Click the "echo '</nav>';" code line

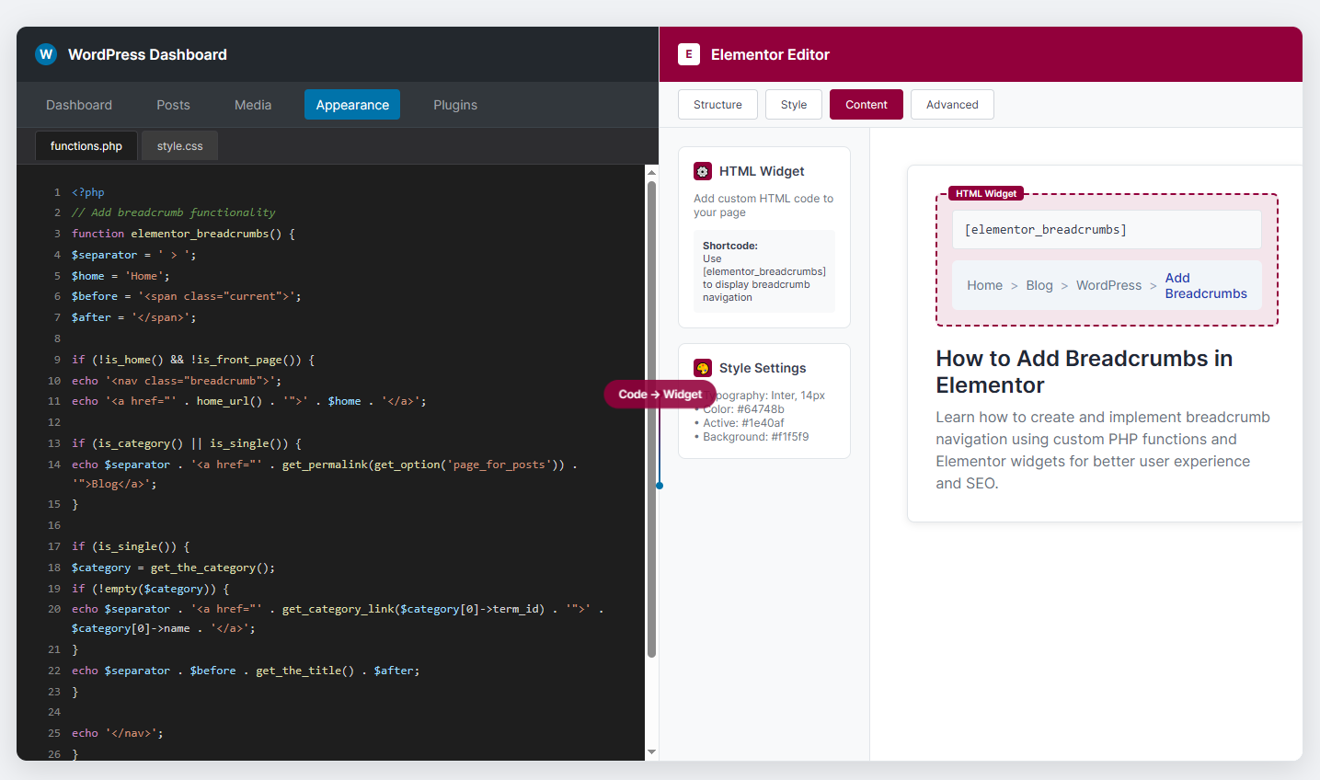(x=118, y=733)
